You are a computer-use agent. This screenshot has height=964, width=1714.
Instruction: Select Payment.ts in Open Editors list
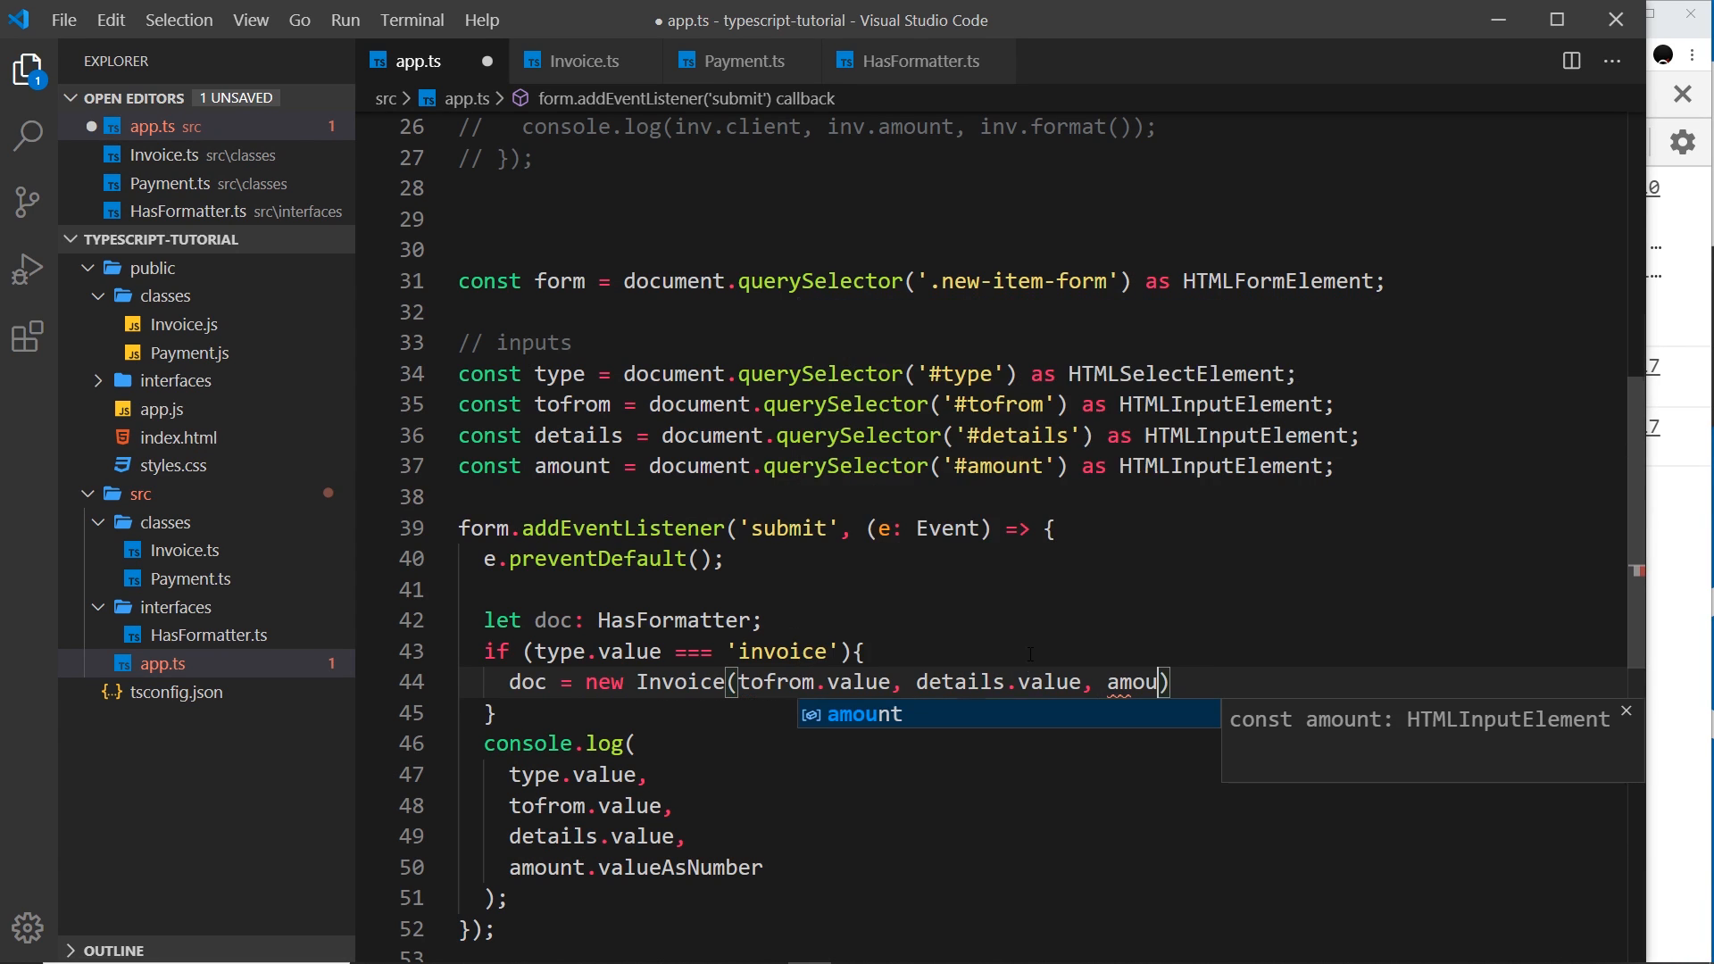[207, 183]
